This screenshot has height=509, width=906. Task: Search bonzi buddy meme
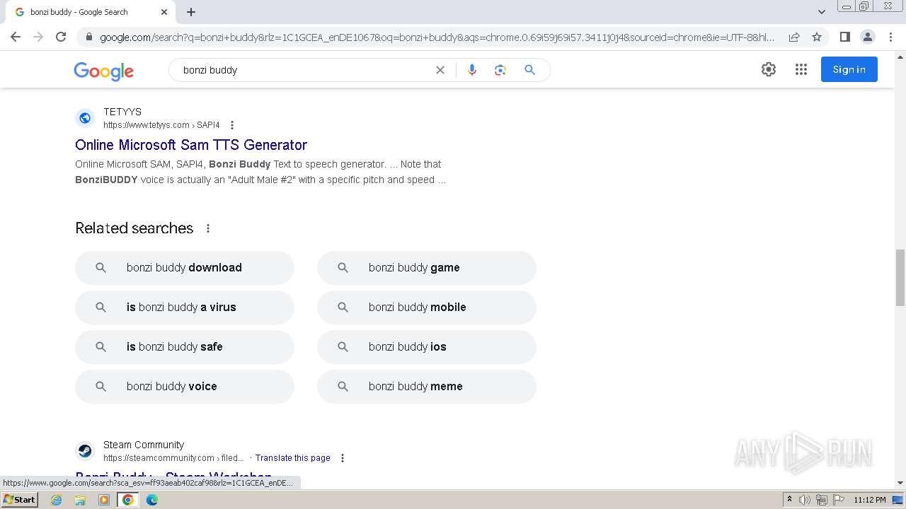tap(427, 387)
